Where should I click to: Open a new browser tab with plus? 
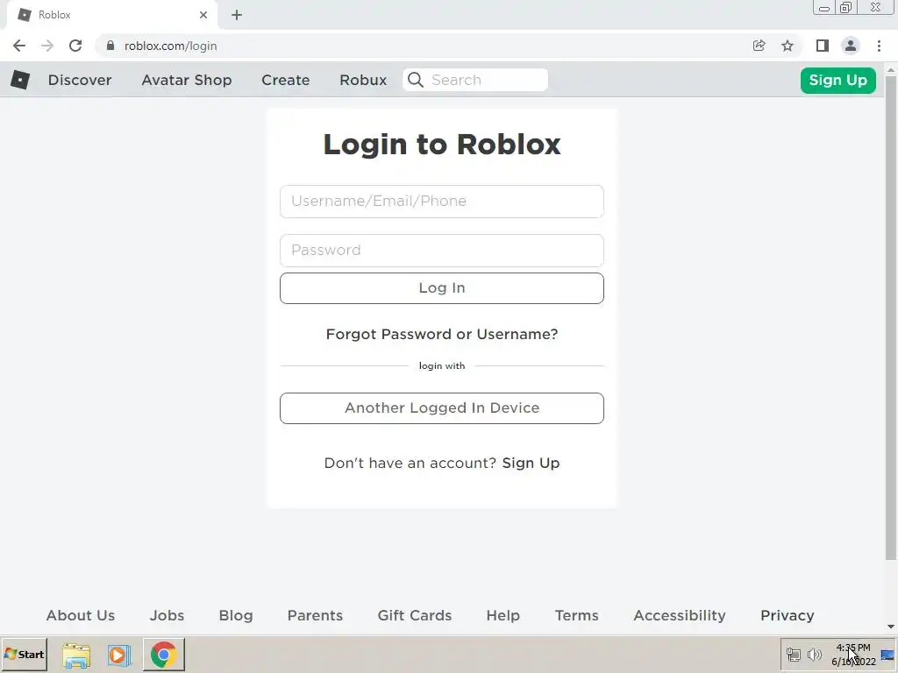(x=237, y=15)
